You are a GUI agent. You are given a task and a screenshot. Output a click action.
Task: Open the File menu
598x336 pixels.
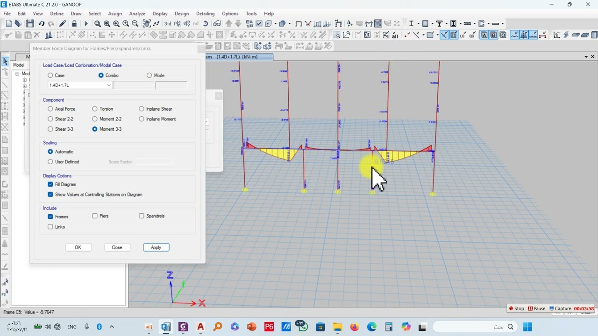(7, 14)
